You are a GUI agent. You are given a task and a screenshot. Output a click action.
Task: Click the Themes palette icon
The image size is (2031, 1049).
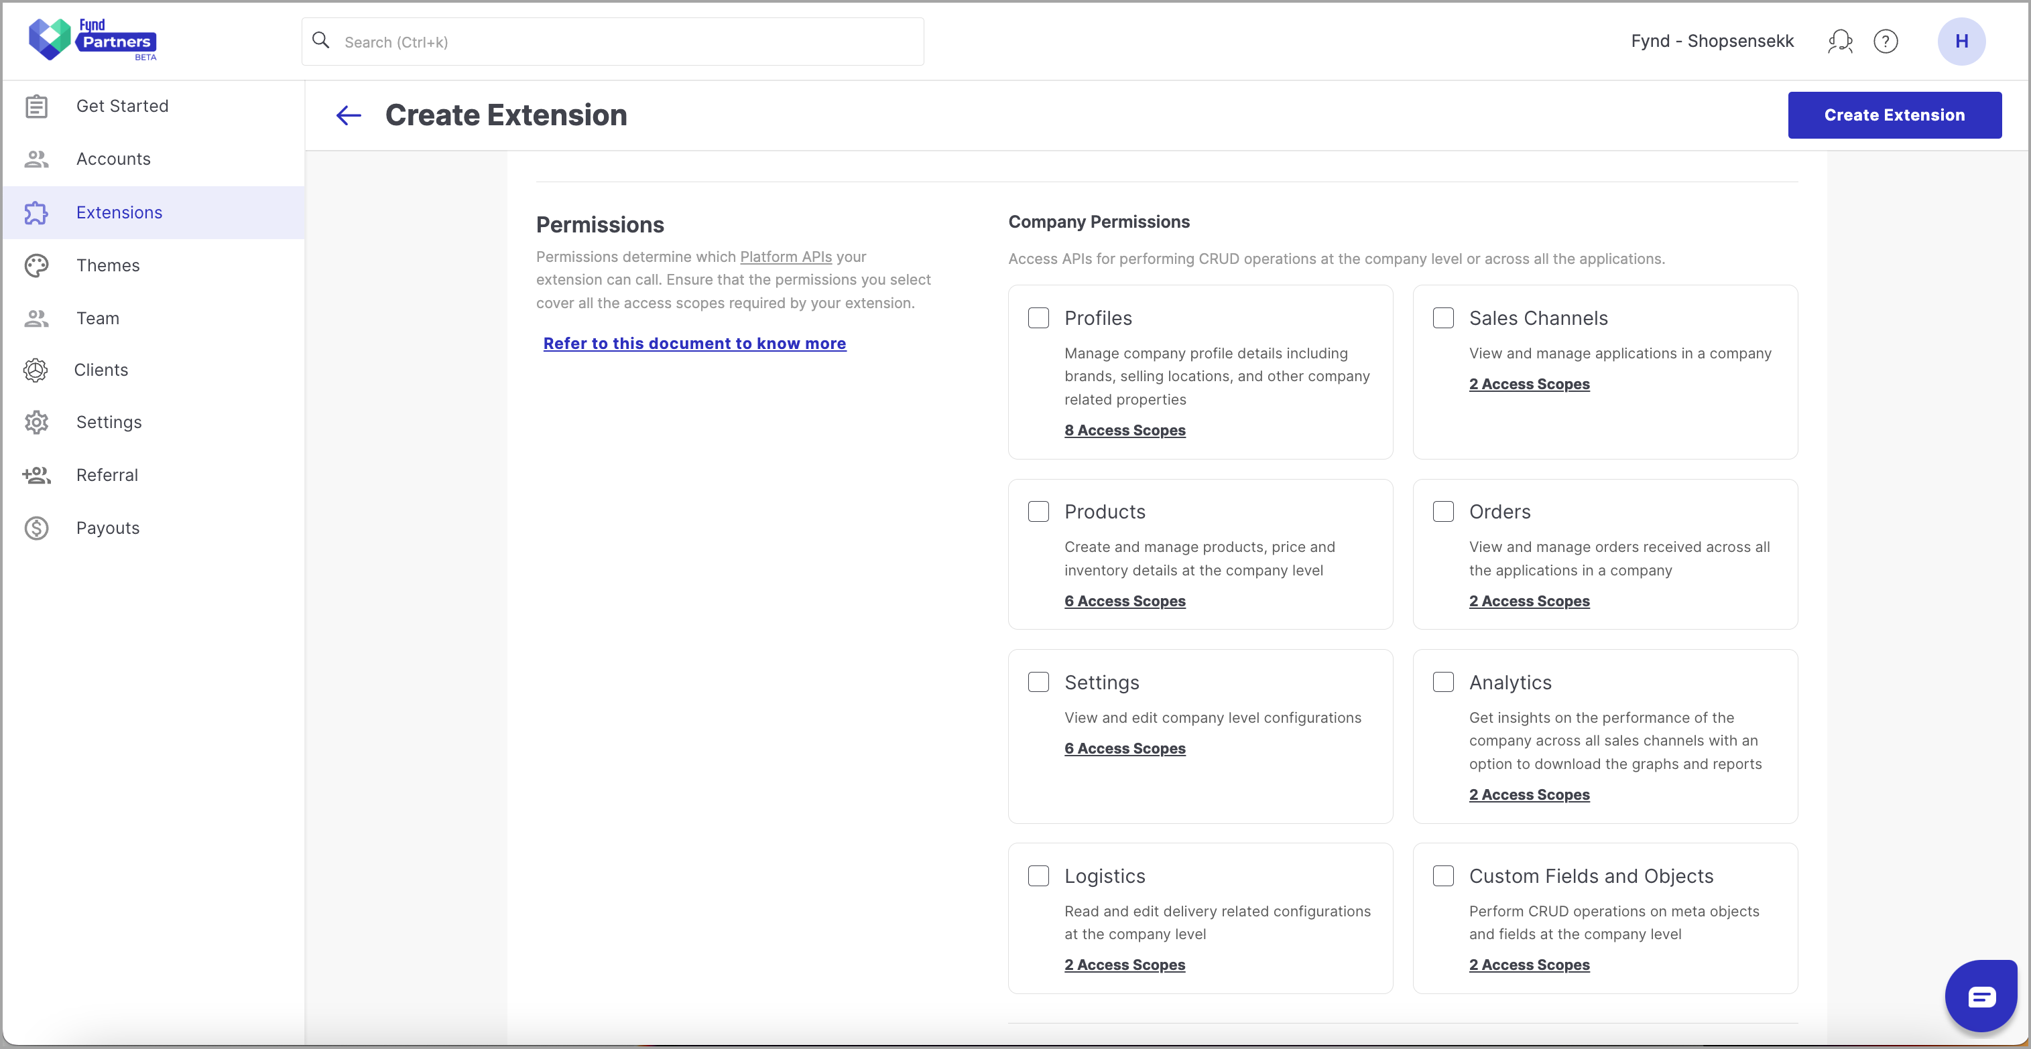(x=36, y=266)
